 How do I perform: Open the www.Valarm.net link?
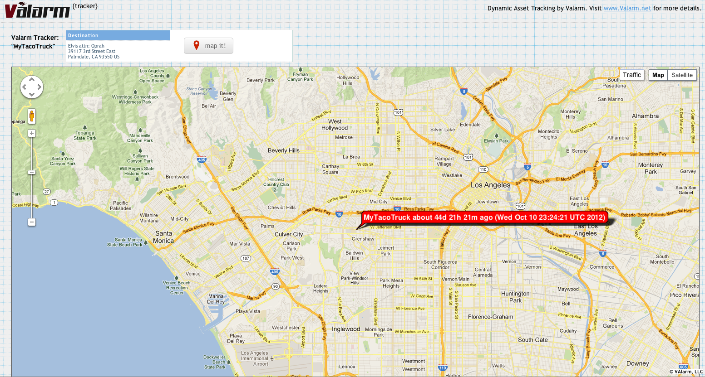click(627, 8)
